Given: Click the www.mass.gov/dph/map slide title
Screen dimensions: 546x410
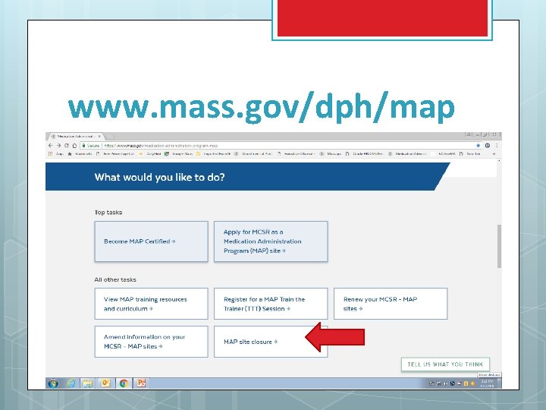Looking at the screenshot, I should coord(262,107).
